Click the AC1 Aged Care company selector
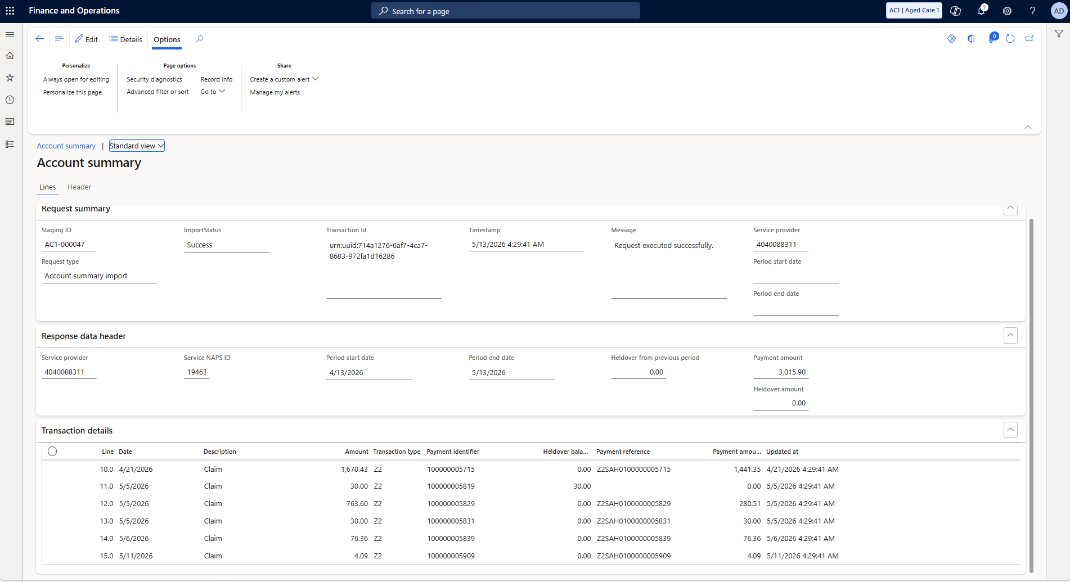The width and height of the screenshot is (1070, 582). point(914,10)
